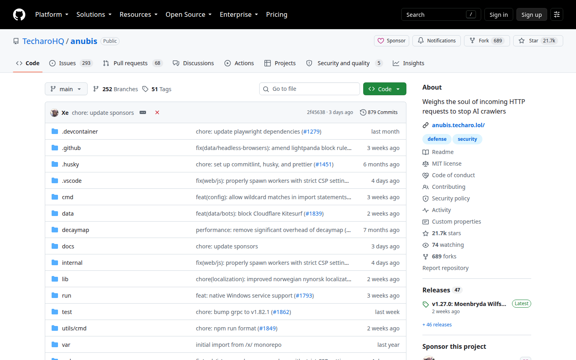Open the utils/cmd folder

point(74,328)
